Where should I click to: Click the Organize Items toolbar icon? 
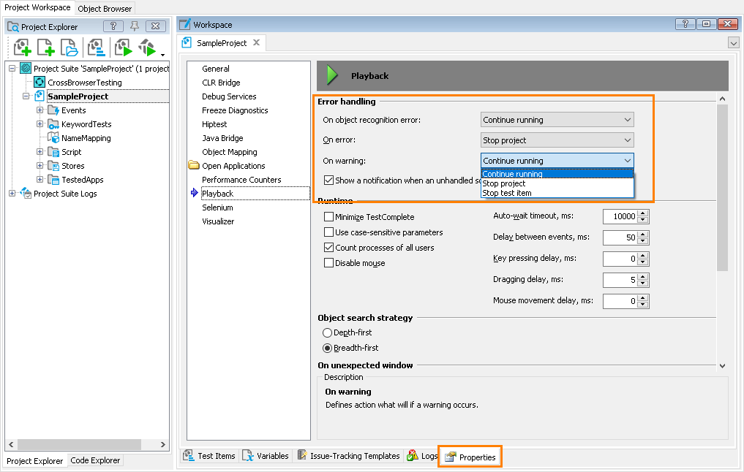(94, 47)
